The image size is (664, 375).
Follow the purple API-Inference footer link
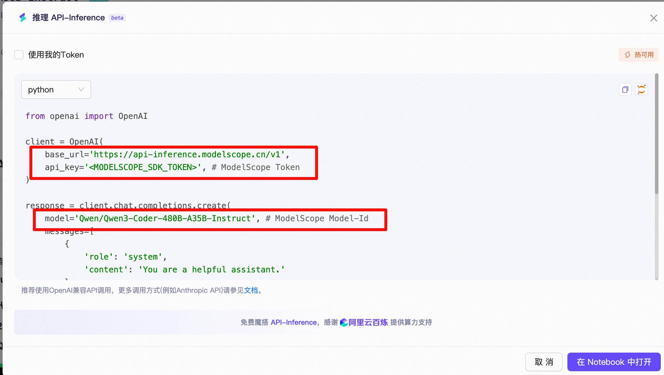[293, 322]
